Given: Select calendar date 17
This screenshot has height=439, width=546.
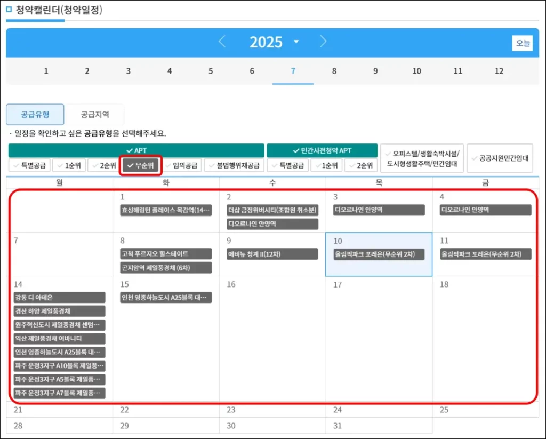Looking at the screenshot, I should click(x=338, y=285).
